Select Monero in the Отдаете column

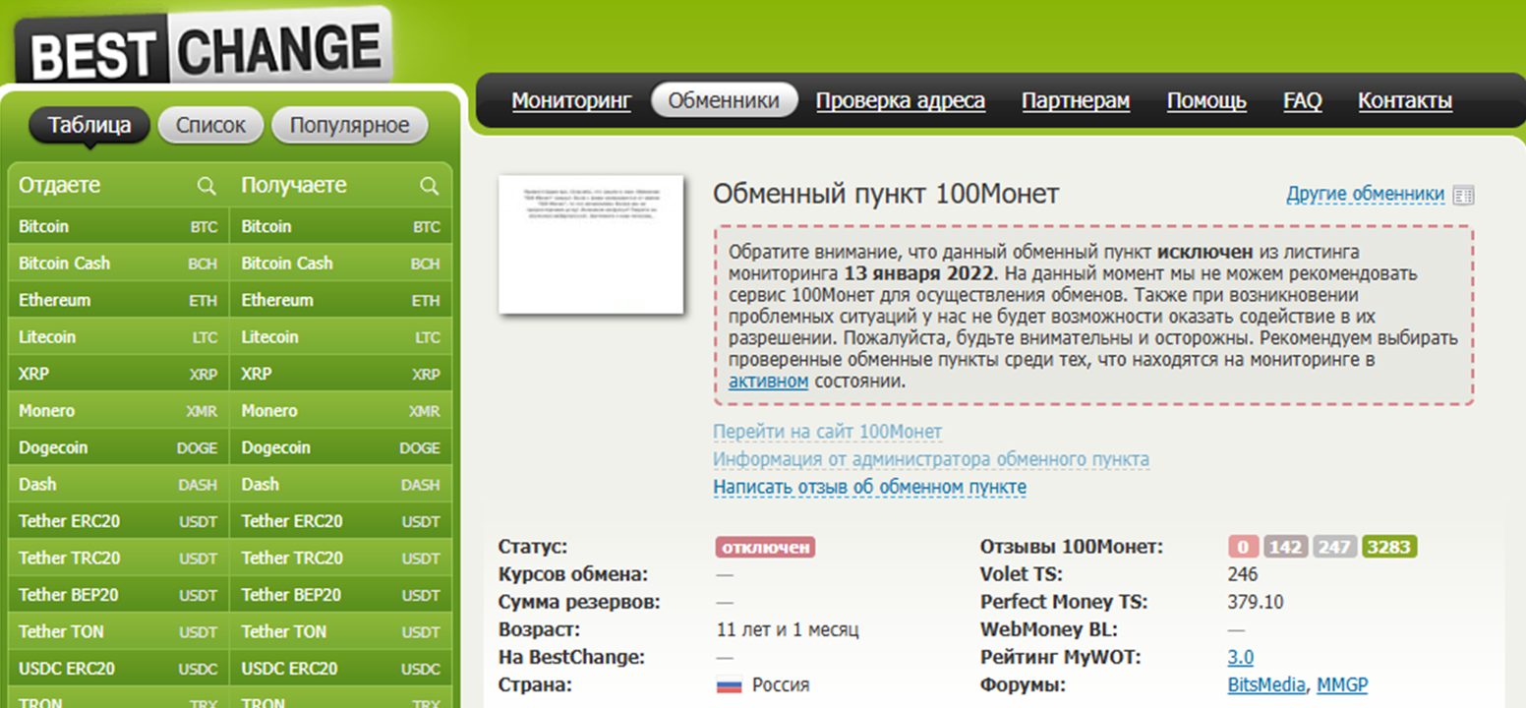pyautogui.click(x=118, y=411)
